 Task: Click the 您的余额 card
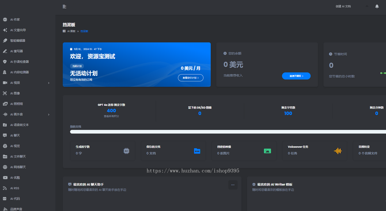coord(267,65)
